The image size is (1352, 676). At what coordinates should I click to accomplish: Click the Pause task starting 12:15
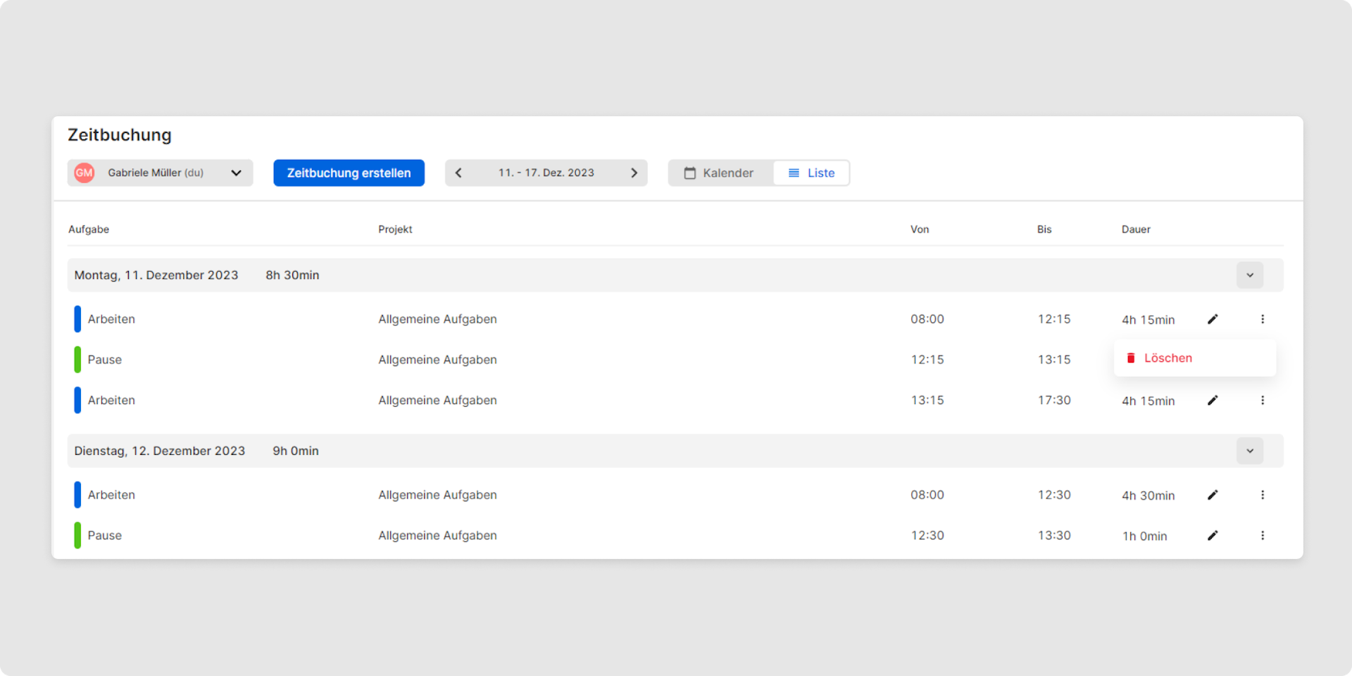click(105, 360)
